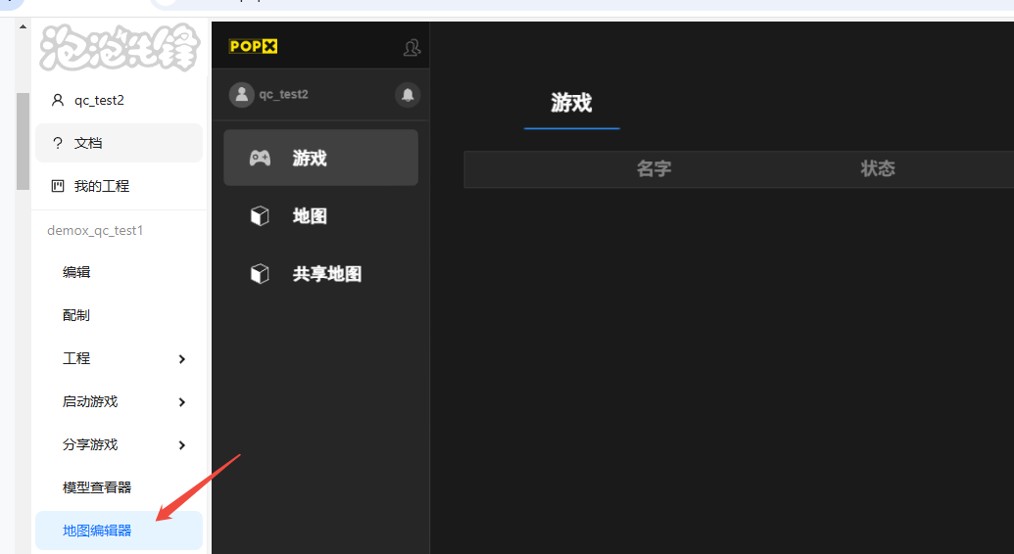Click the 状态 column header
Image resolution: width=1014 pixels, height=554 pixels.
878,168
